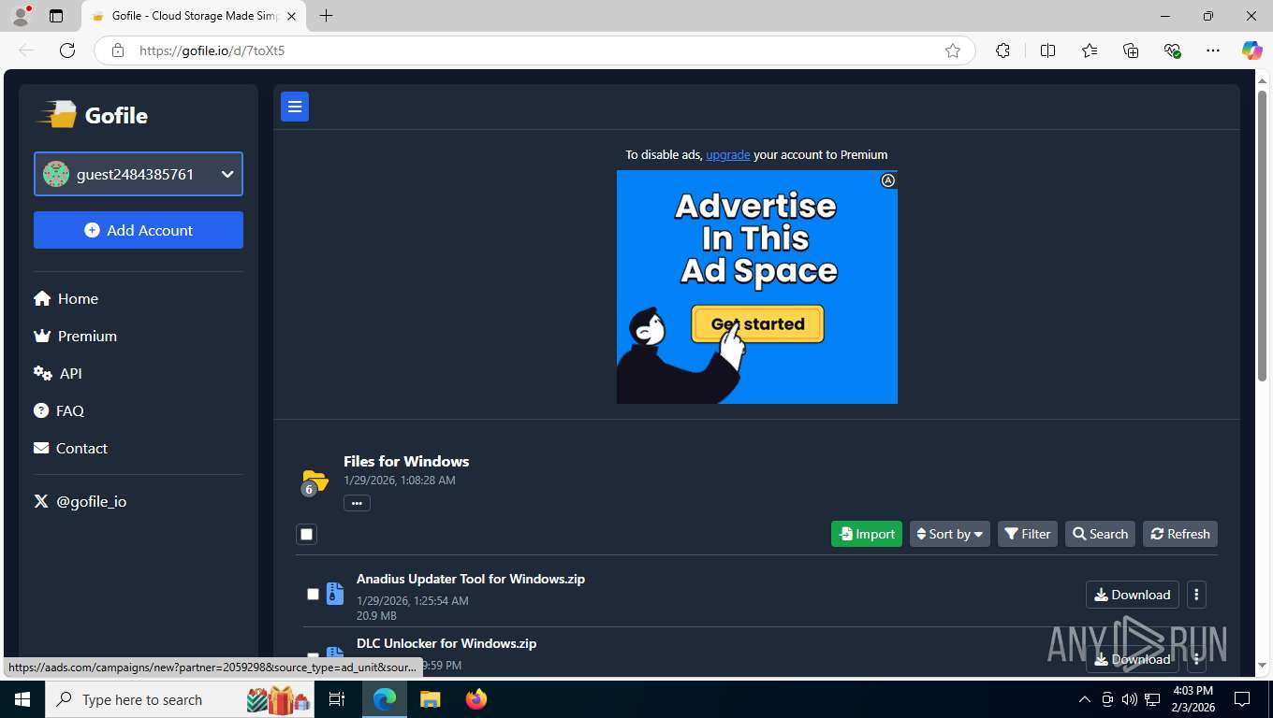Add this page to favorites star
The height and width of the screenshot is (718, 1273).
[953, 50]
